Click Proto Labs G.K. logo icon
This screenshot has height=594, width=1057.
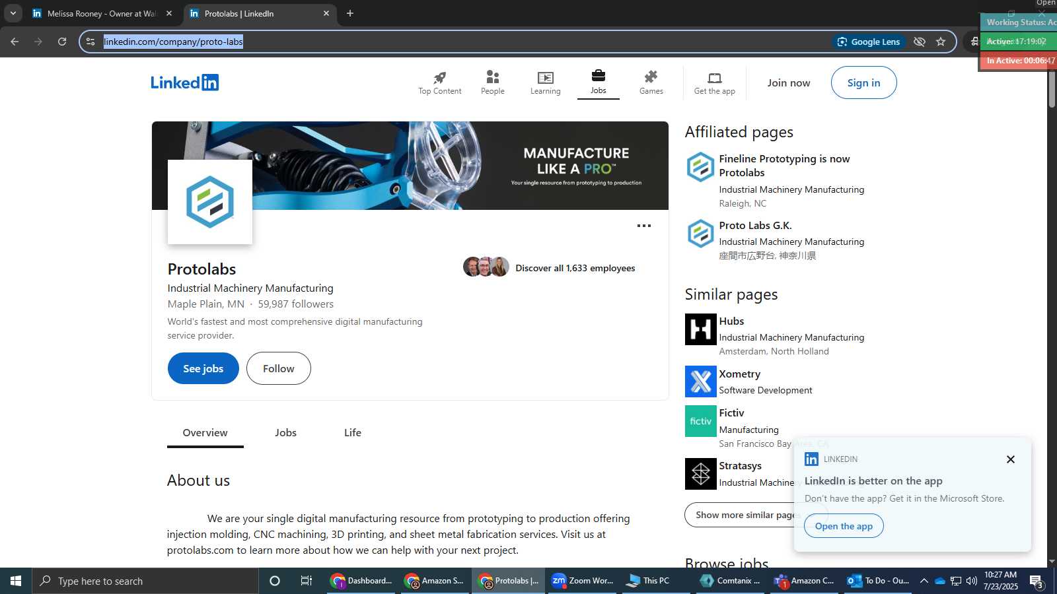click(700, 234)
